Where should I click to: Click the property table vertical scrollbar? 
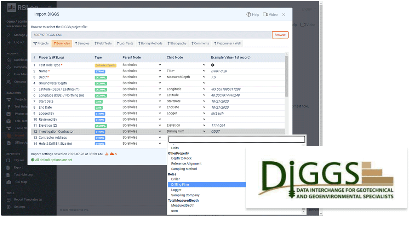(287, 76)
